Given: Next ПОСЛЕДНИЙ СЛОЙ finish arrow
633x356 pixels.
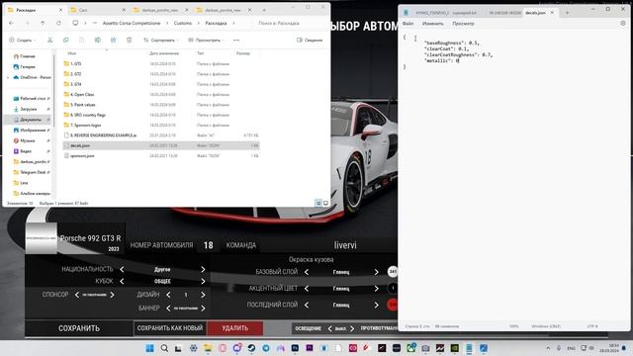Looking at the screenshot, I should coord(376,306).
